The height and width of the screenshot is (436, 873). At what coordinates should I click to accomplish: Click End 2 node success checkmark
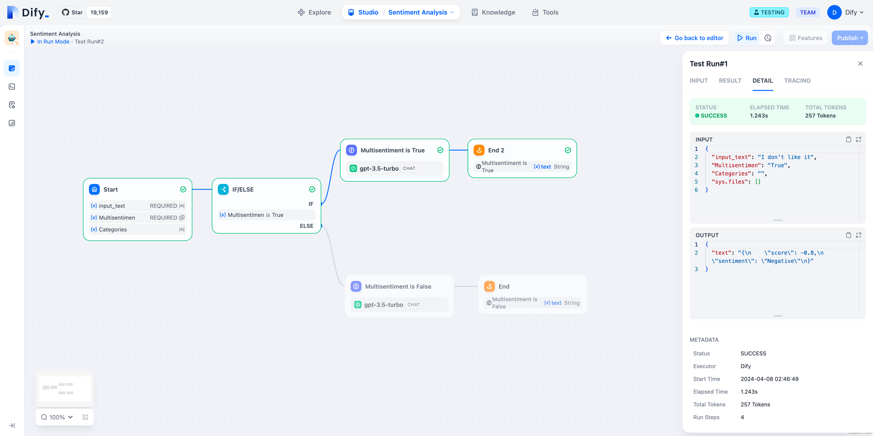point(568,150)
